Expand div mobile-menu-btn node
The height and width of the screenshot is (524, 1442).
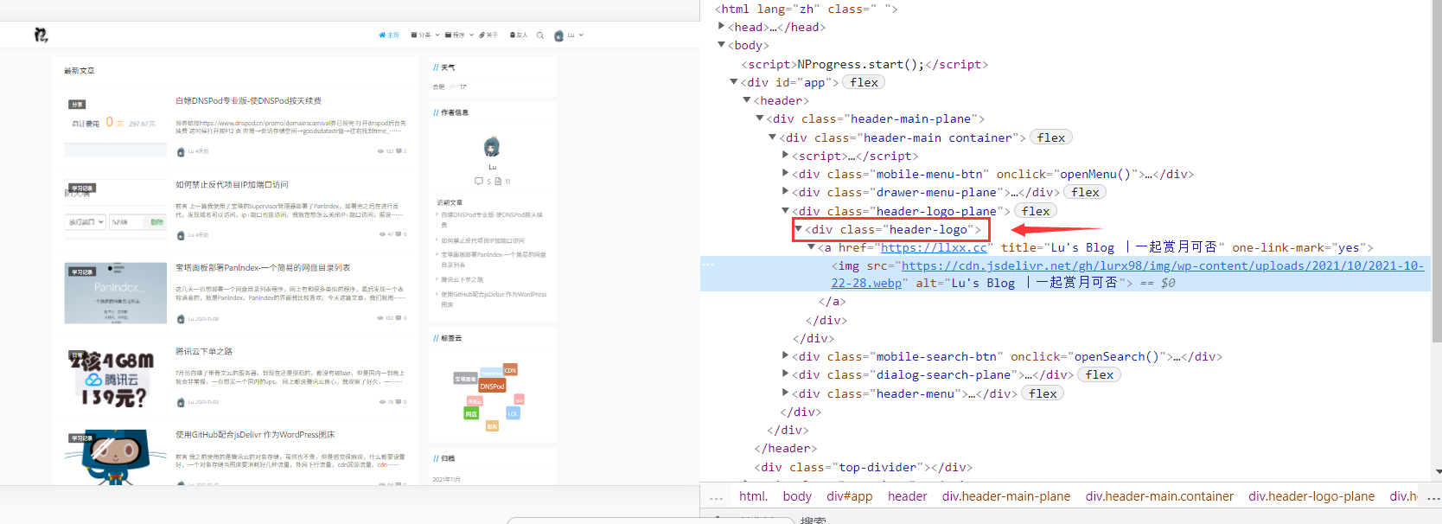tap(786, 174)
